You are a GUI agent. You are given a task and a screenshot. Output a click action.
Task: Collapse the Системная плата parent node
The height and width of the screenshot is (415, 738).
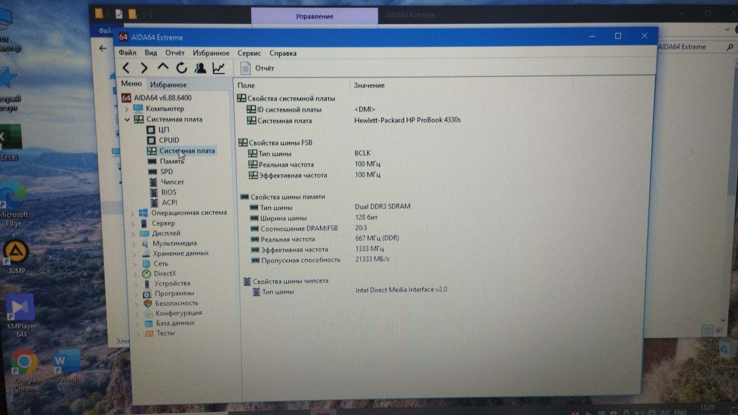(x=127, y=119)
